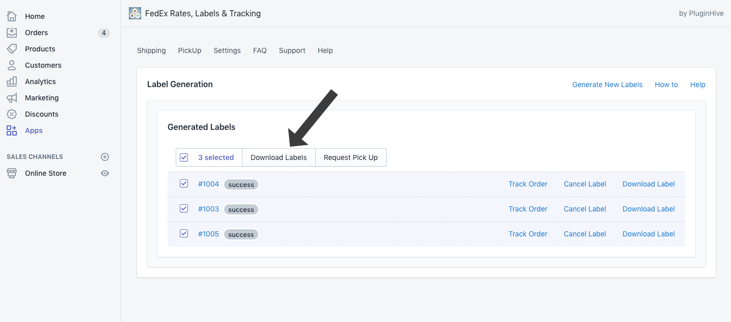The width and height of the screenshot is (731, 322).
Task: Click the Request Pick Up button
Action: click(x=351, y=157)
